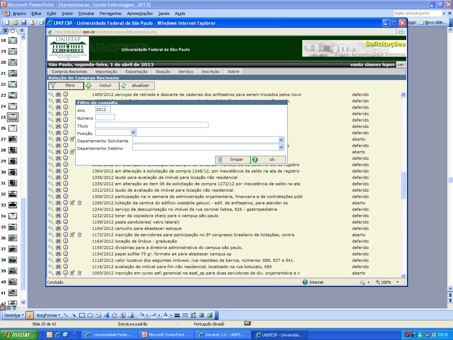Open Posição dropdown in filter
This screenshot has height=340, width=453.
pos(133,132)
